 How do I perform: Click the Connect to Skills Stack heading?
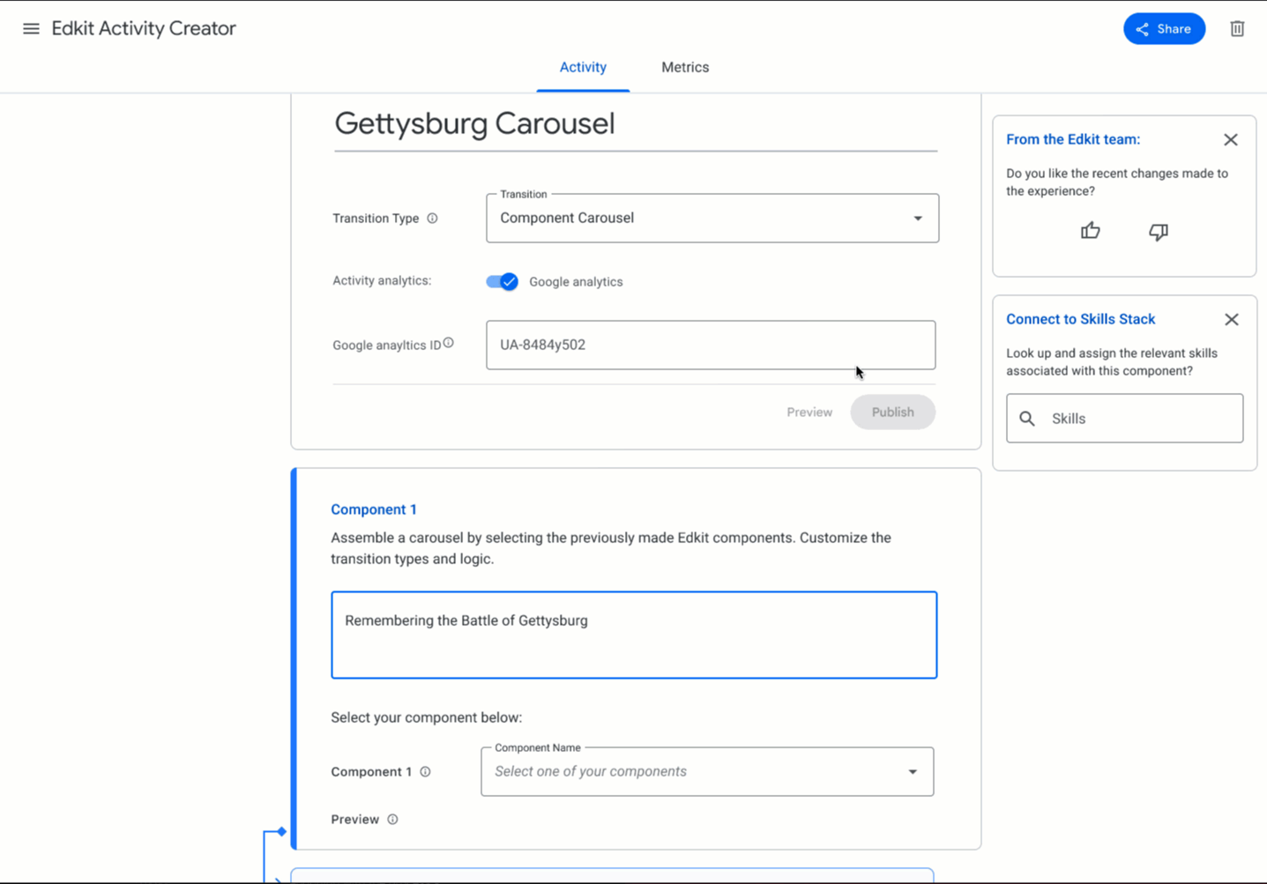[x=1080, y=319]
